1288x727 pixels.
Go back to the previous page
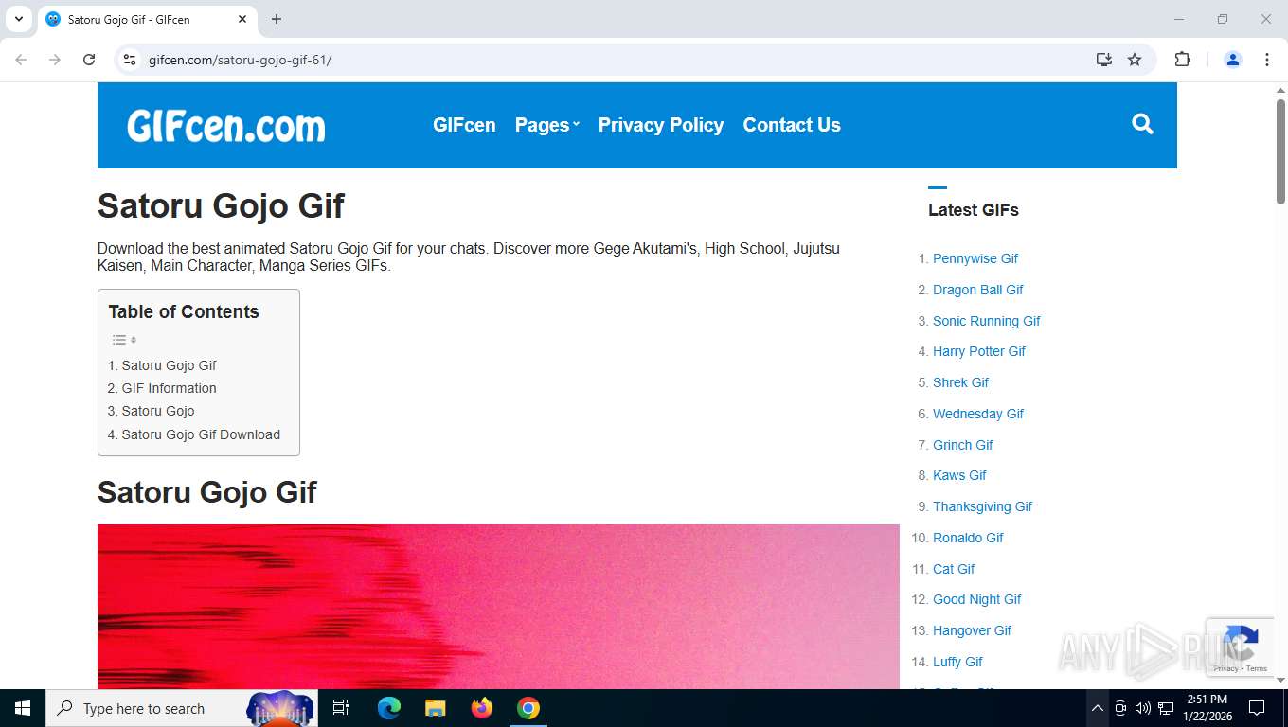pos(21,60)
